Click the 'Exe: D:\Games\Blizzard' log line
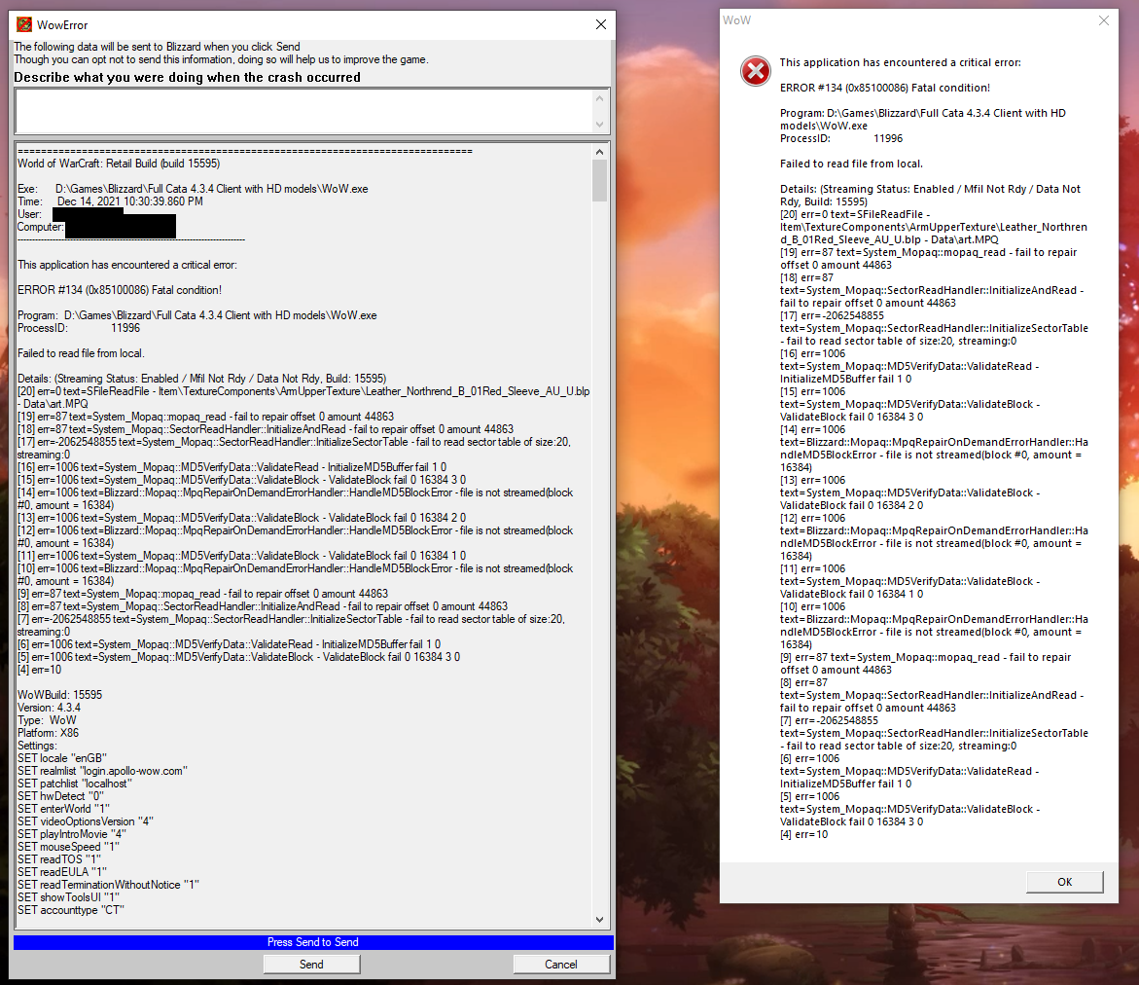The height and width of the screenshot is (985, 1139). [193, 189]
